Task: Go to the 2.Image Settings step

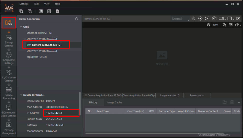Action: click(9, 41)
